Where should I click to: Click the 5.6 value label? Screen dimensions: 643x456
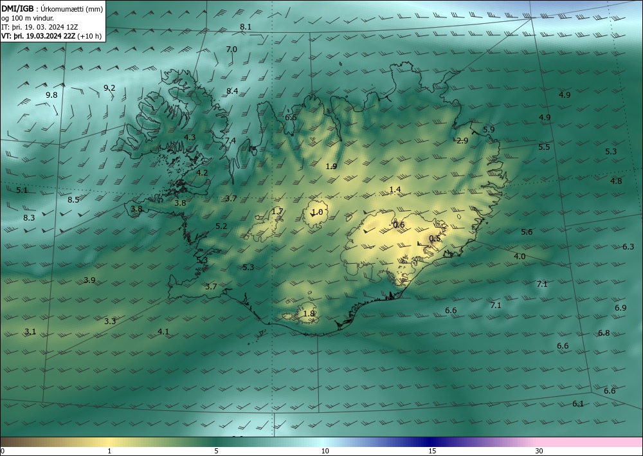point(527,232)
